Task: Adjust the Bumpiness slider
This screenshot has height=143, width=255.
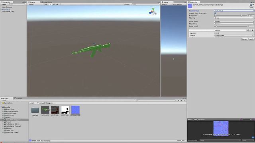Action: click(231, 15)
